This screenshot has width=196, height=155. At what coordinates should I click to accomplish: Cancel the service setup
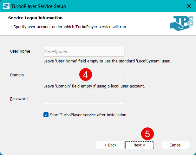point(175,145)
